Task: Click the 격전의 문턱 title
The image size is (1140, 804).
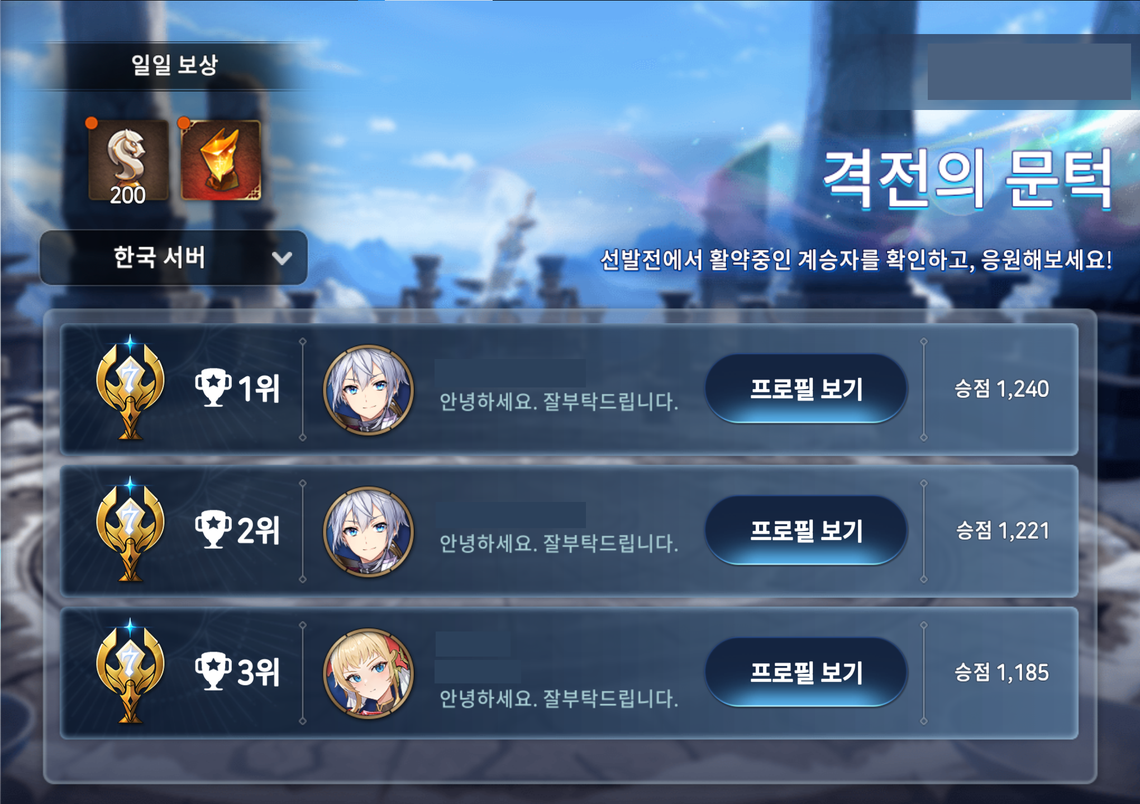Action: tap(968, 179)
